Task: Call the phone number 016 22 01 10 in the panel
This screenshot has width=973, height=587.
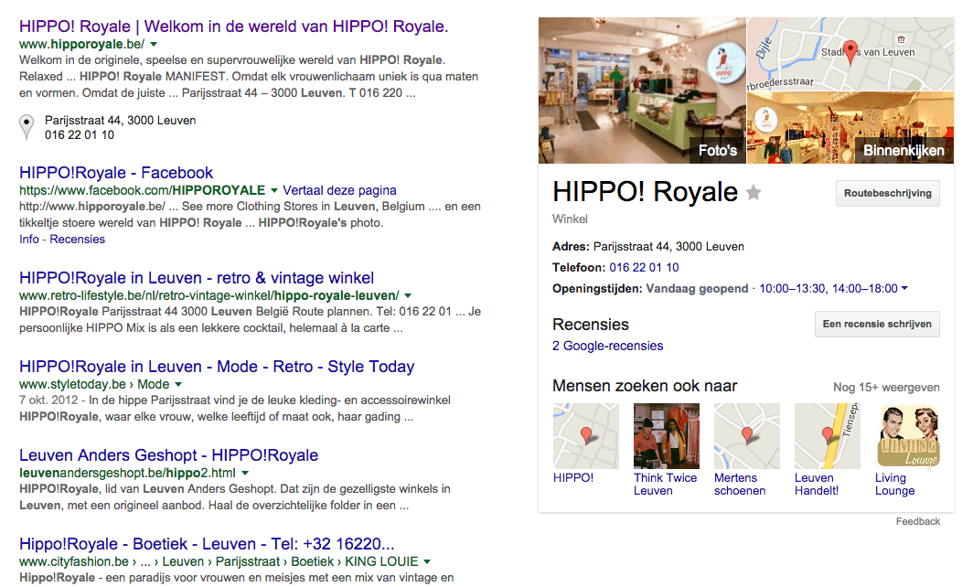Action: click(x=644, y=268)
